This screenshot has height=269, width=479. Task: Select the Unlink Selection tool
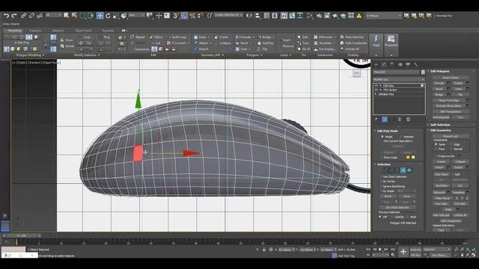[31, 15]
